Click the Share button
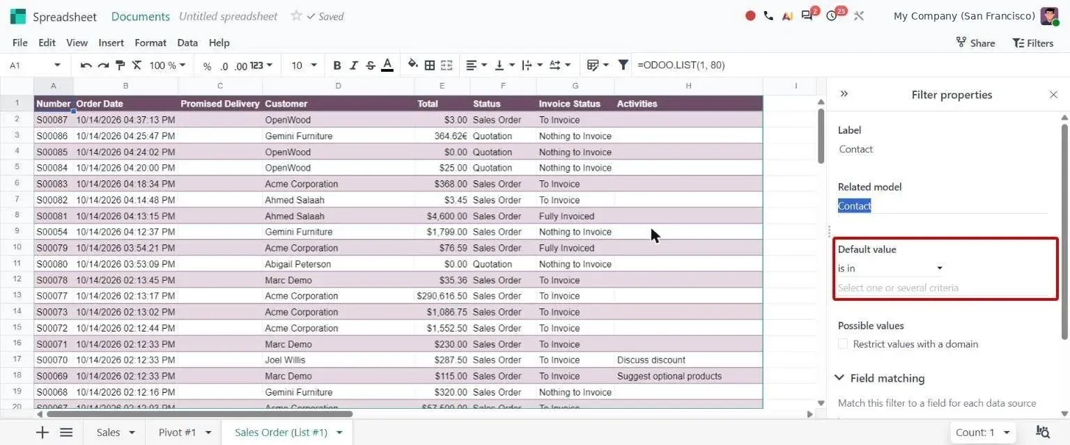 975,42
